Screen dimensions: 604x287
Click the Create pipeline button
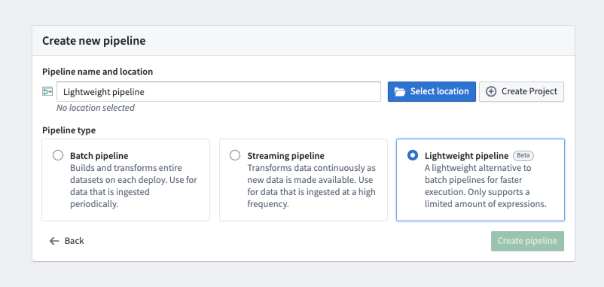click(528, 241)
